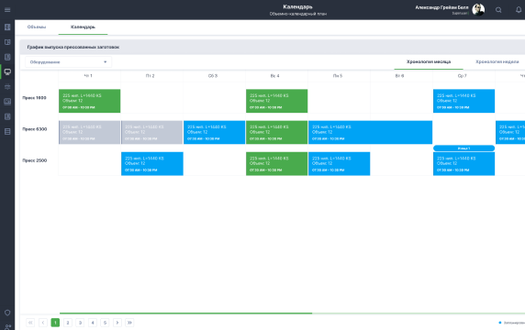Select page 1 in pagination

tap(55, 323)
